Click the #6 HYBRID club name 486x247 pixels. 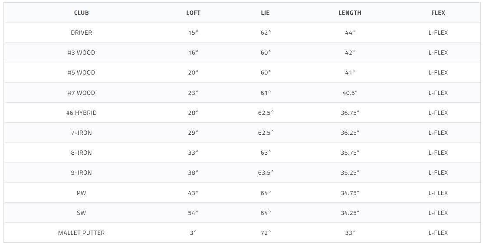81,113
